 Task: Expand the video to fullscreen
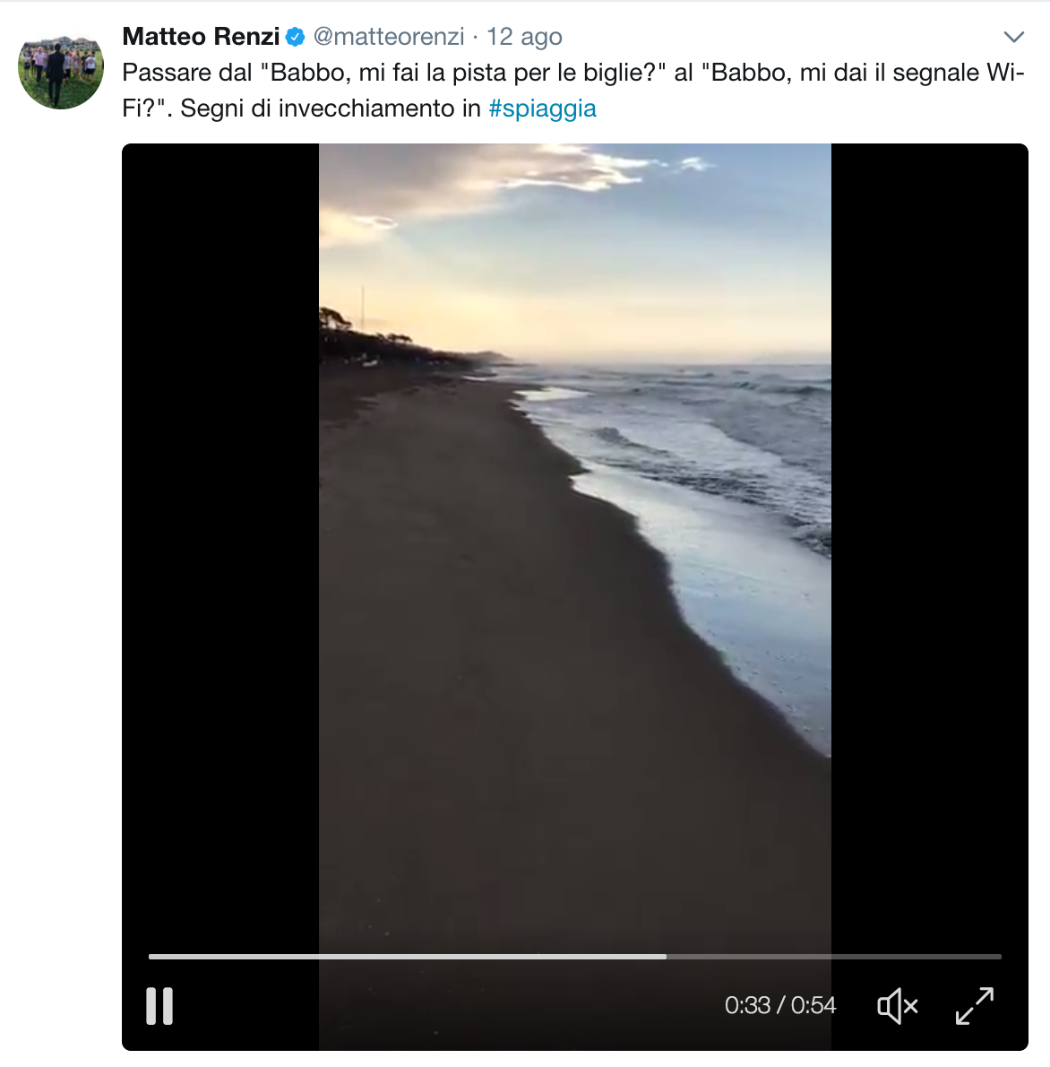[975, 1006]
